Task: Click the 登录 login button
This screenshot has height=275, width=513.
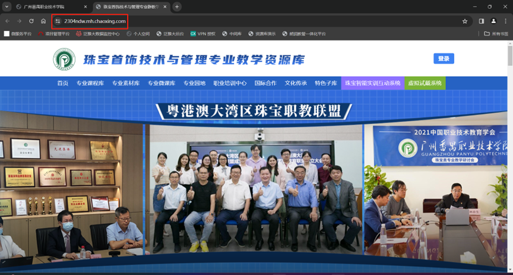Action: tap(444, 59)
